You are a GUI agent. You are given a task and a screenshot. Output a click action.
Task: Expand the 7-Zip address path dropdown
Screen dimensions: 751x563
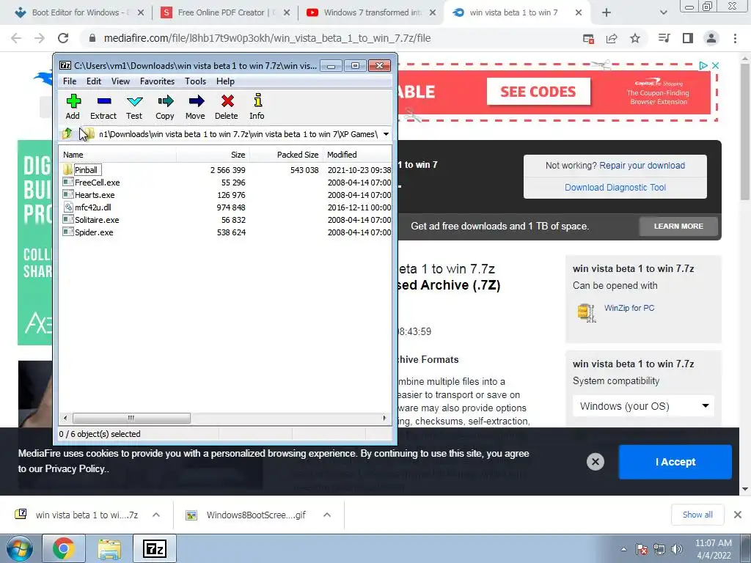pyautogui.click(x=386, y=134)
